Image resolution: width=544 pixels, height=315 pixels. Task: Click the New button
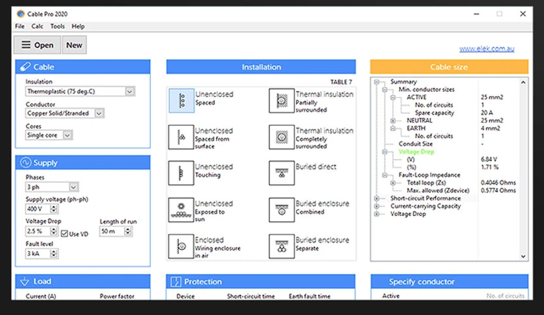pyautogui.click(x=74, y=45)
